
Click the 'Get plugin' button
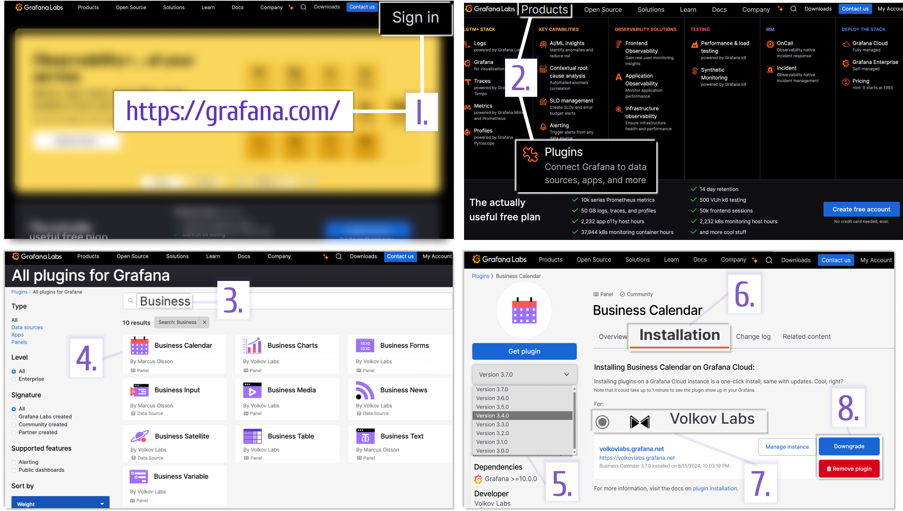click(523, 351)
